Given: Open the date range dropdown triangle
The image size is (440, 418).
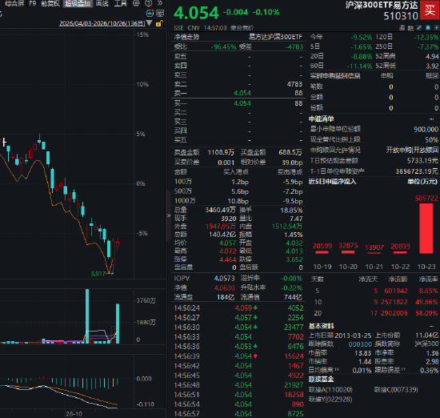Looking at the screenshot, I should point(150,23).
